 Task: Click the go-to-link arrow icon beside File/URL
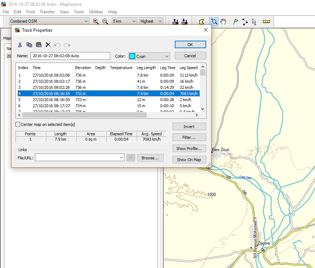click(131, 158)
